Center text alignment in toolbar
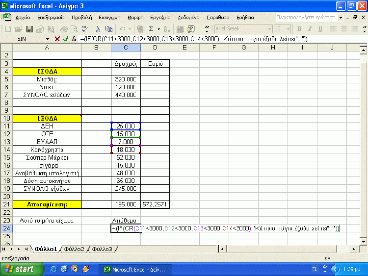This screenshot has width=368, height=276. tap(344, 29)
